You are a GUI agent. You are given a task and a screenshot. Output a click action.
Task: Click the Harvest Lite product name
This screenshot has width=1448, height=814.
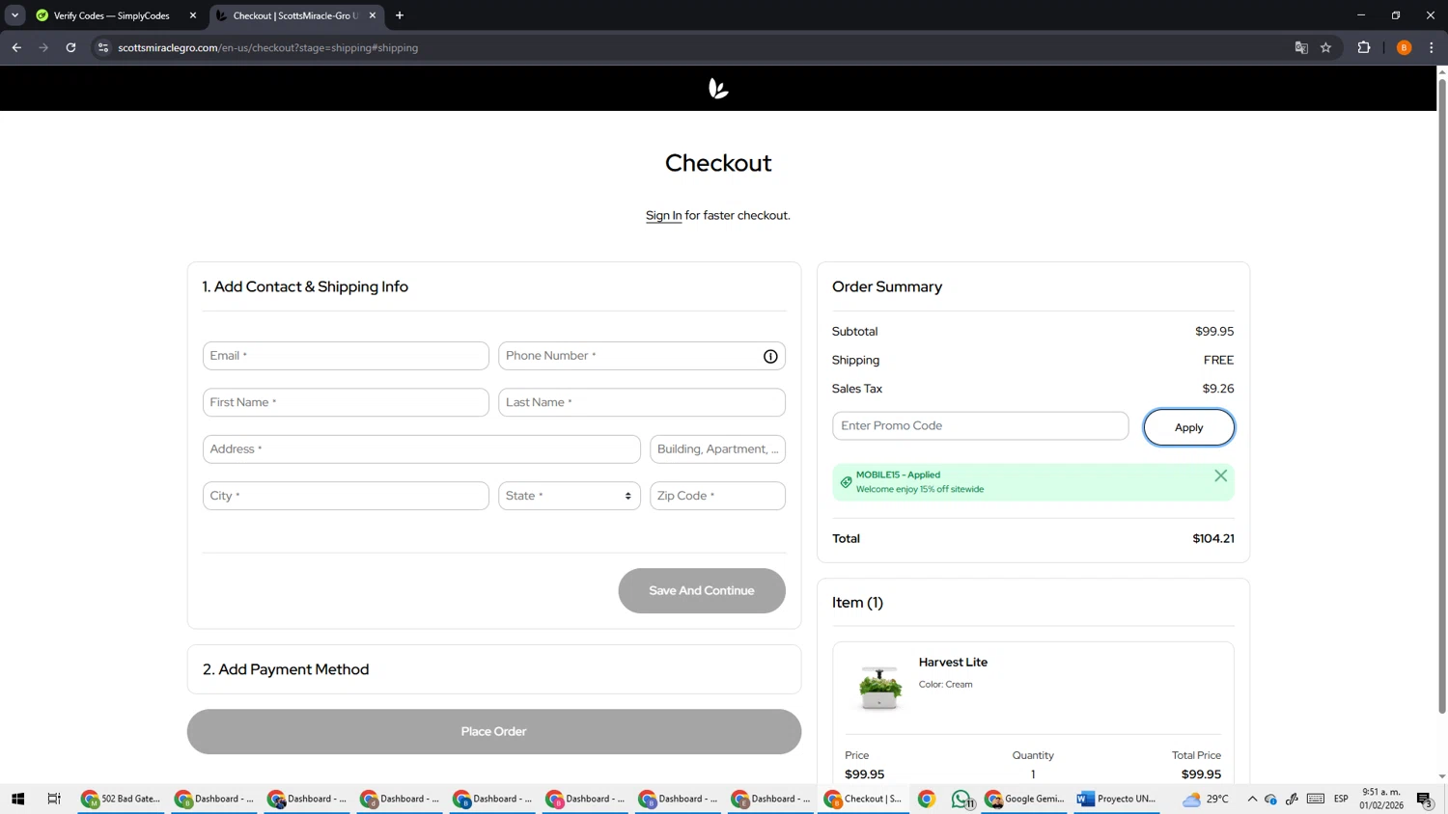click(953, 662)
